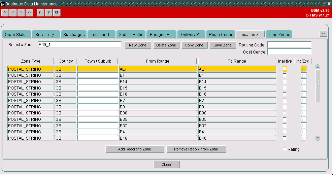Click the Clr clear button
333x175 pixels.
(x=57, y=12)
